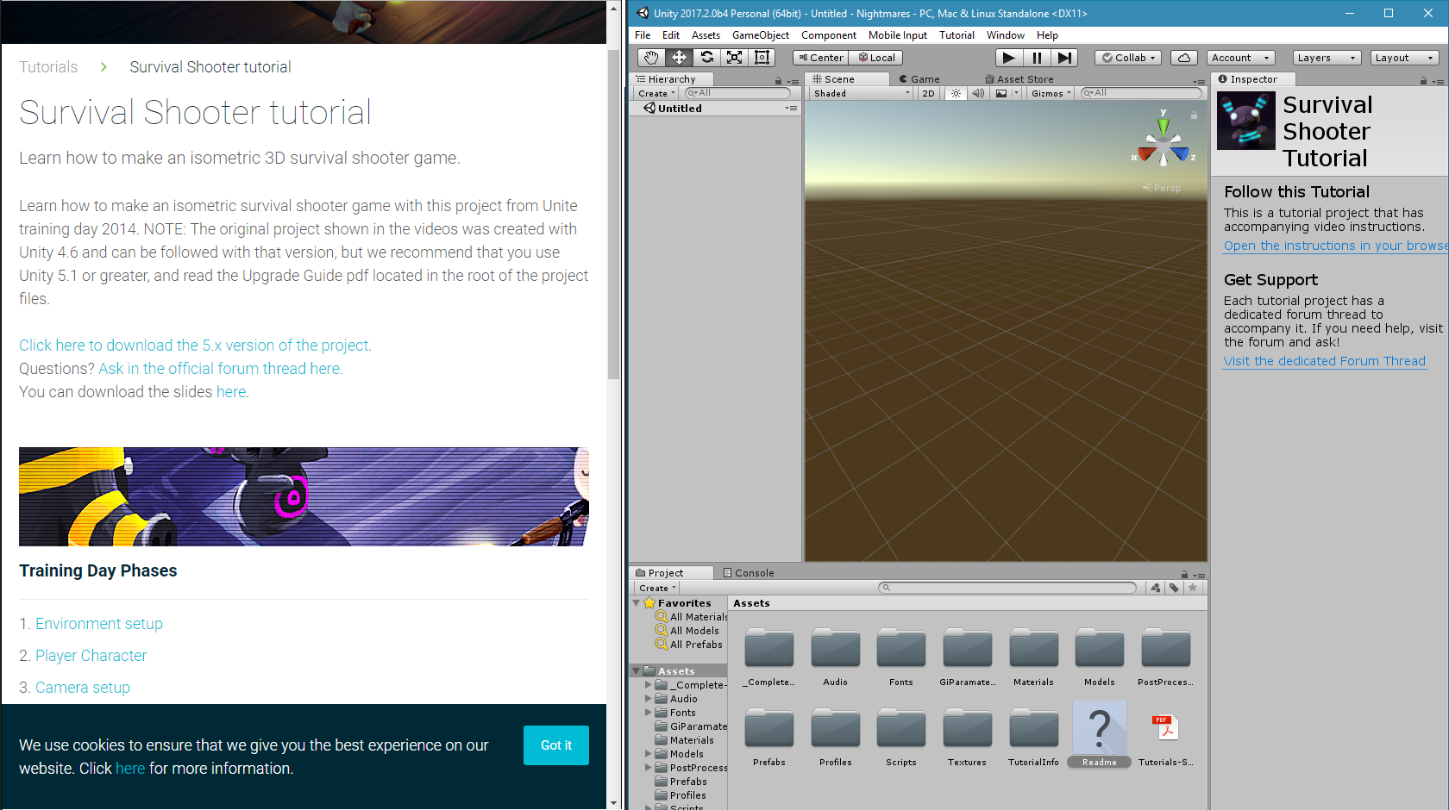Collapse the Favorites tree section
1449x810 pixels.
[637, 603]
